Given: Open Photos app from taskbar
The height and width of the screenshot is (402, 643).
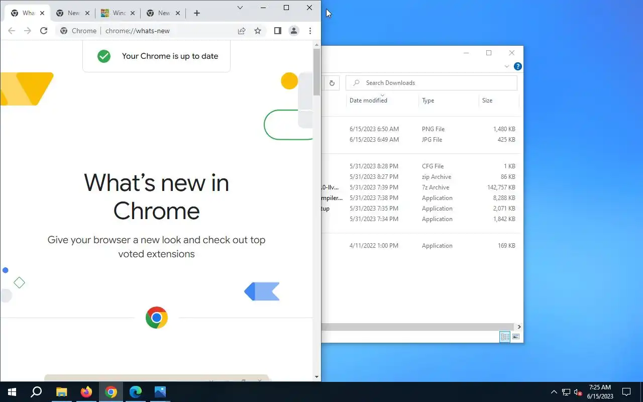Looking at the screenshot, I should coord(160,392).
